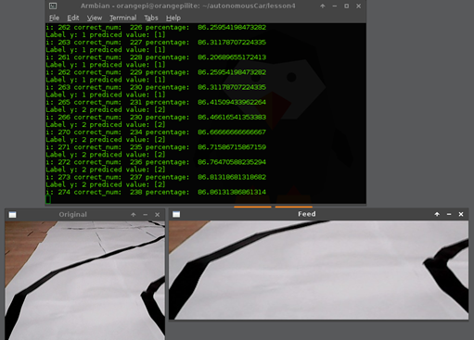Close the Armbian terminal window
474x340 pixels.
(359, 6)
